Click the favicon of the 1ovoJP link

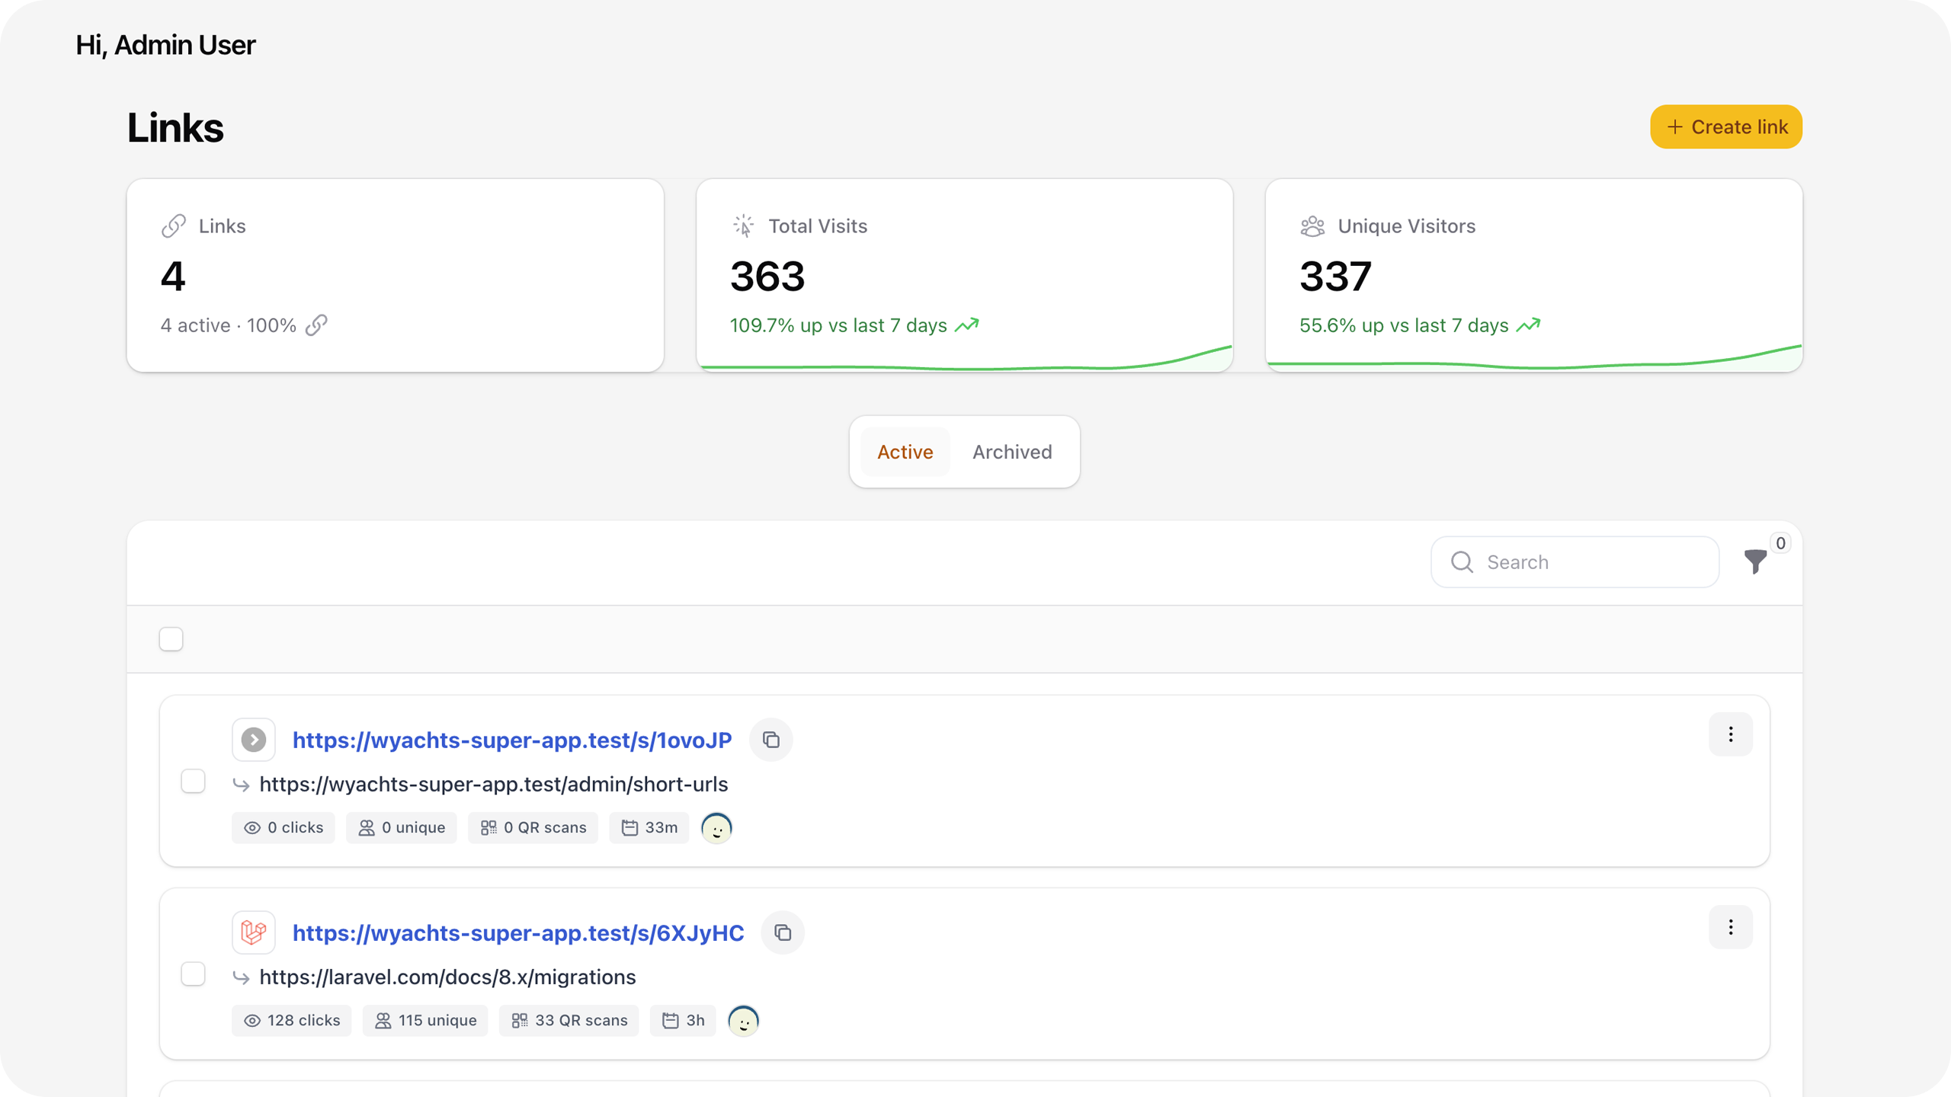(x=254, y=740)
